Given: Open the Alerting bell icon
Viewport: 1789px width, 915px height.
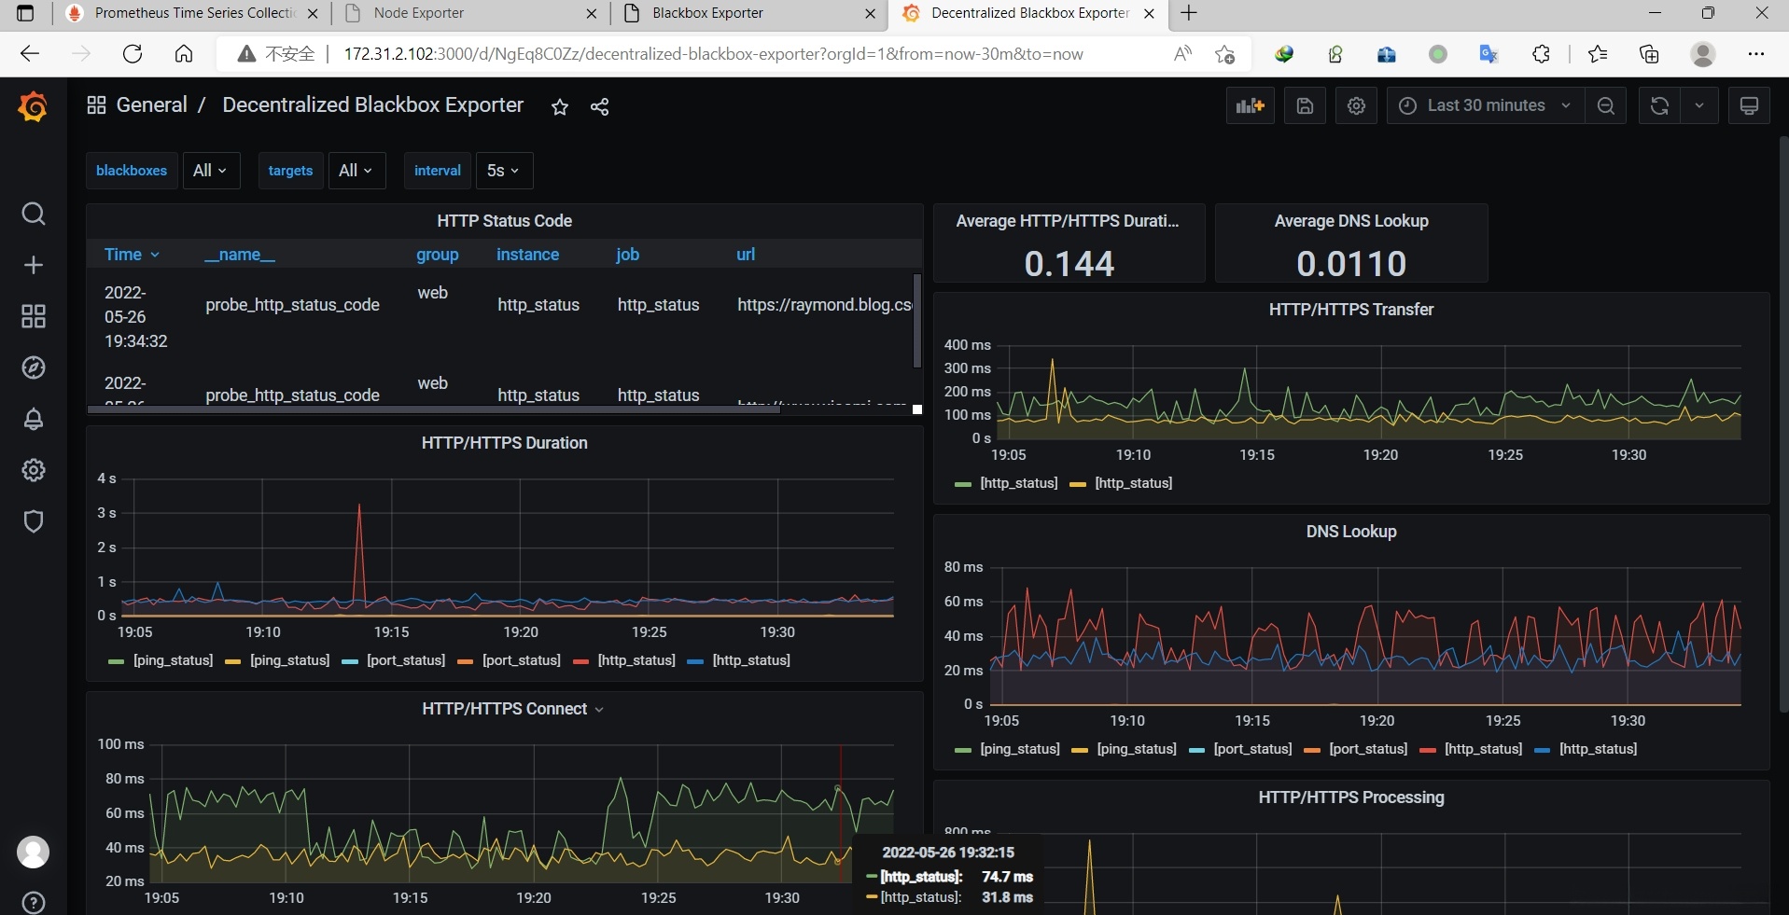Looking at the screenshot, I should click(x=34, y=419).
